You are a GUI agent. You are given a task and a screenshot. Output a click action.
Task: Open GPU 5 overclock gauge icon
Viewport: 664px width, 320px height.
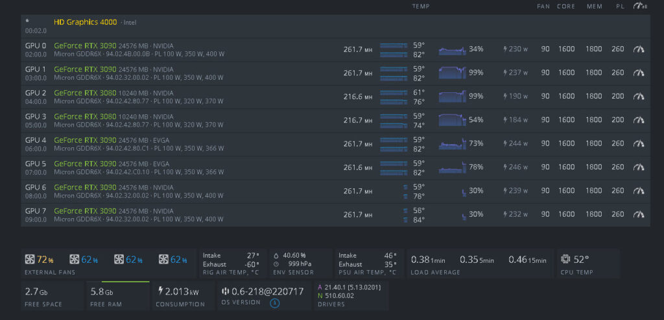(x=639, y=167)
